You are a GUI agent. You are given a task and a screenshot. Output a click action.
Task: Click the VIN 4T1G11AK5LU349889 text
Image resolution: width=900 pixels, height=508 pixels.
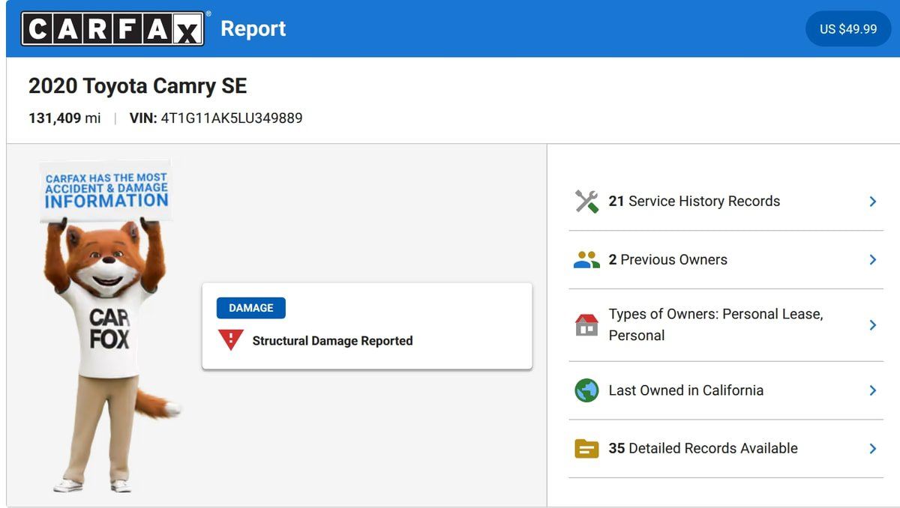click(216, 118)
